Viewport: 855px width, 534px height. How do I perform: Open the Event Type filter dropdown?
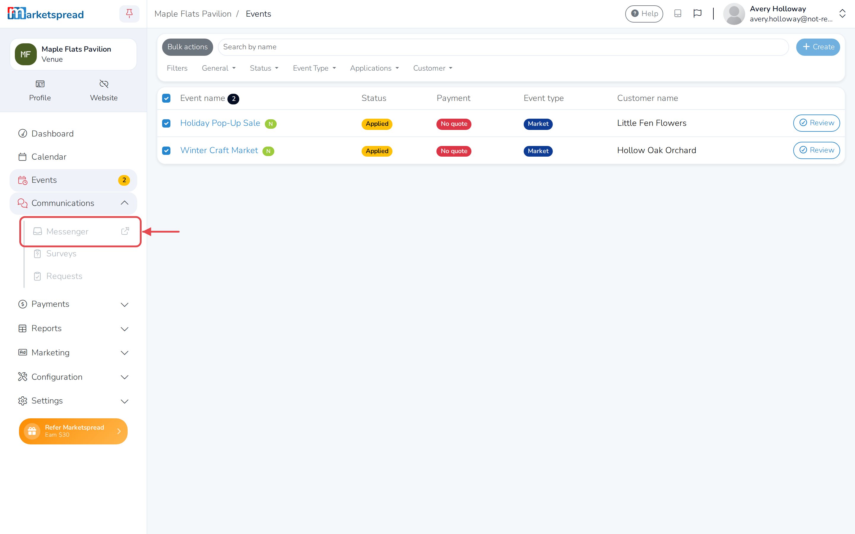tap(314, 68)
